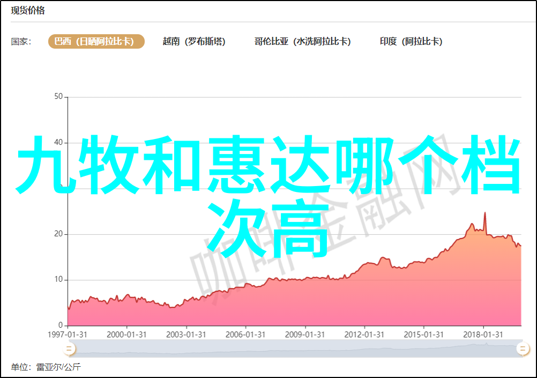Select the 巴西（日晒阿拉比卡）country tab

coord(96,41)
